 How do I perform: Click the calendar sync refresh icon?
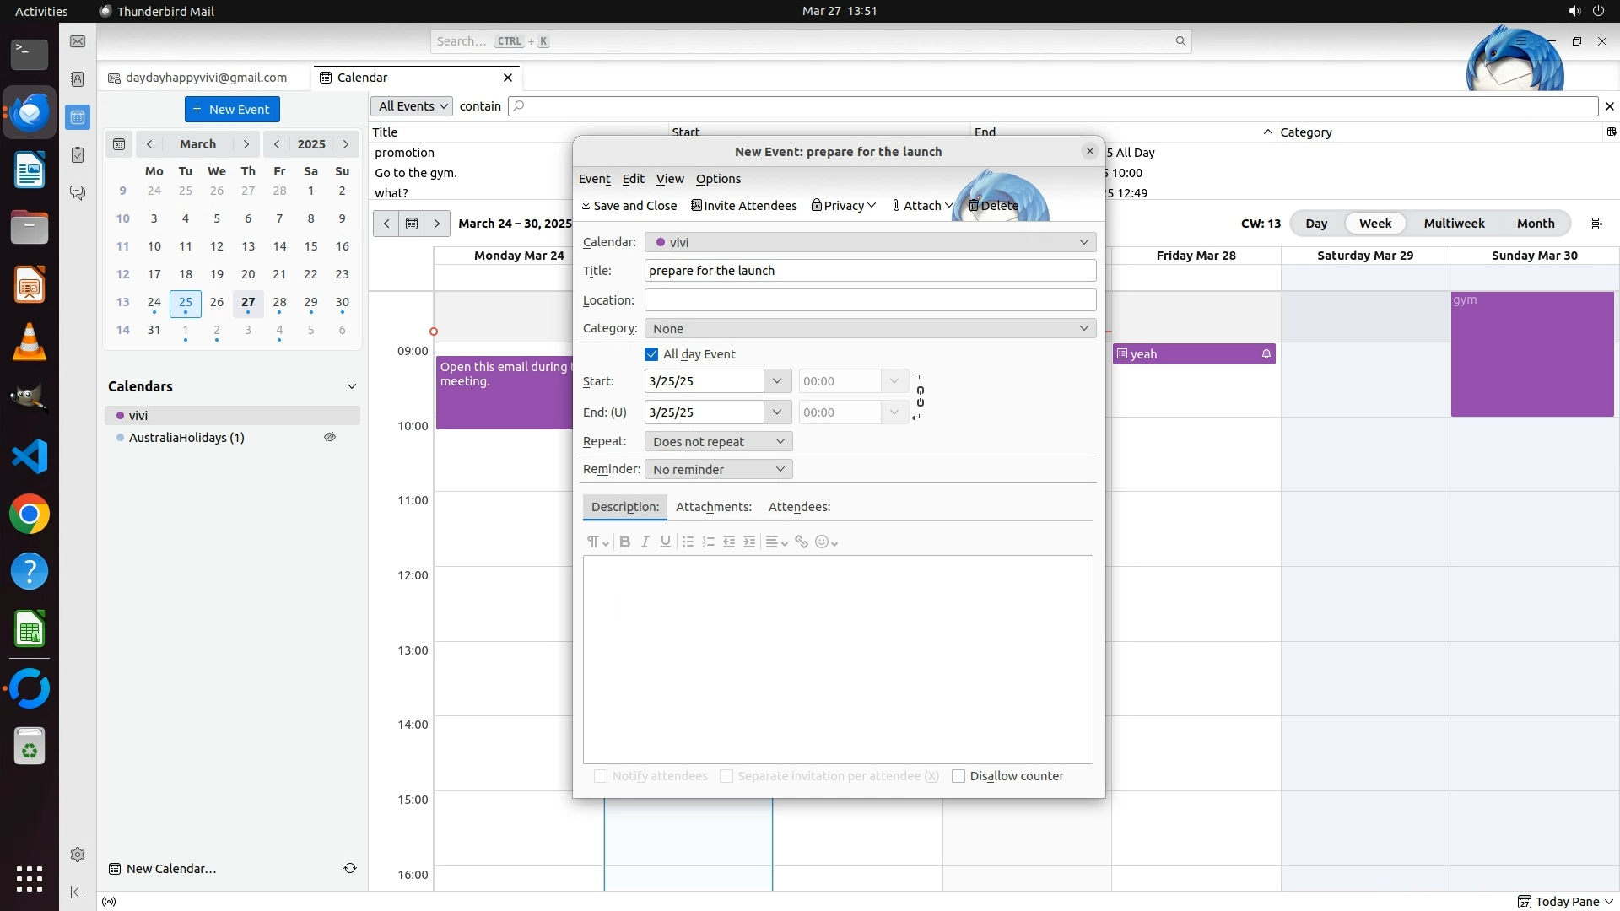[349, 868]
